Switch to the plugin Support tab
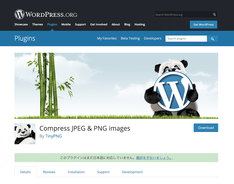Viewport: 234px width, 184px height. tap(103, 172)
